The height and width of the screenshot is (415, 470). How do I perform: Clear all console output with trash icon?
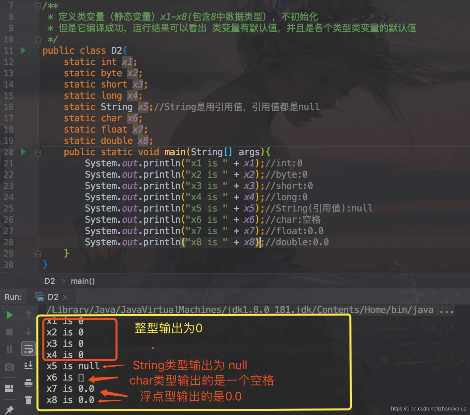tap(29, 400)
